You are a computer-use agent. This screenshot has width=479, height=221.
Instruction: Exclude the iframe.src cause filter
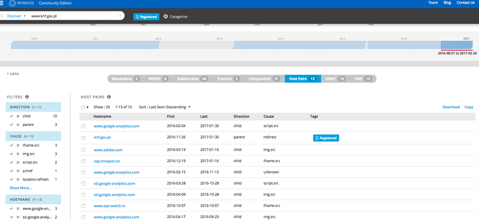(x=18, y=145)
